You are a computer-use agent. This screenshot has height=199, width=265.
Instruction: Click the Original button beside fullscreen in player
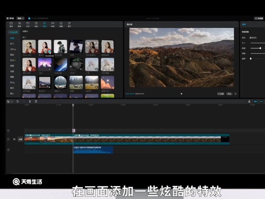click(x=229, y=94)
